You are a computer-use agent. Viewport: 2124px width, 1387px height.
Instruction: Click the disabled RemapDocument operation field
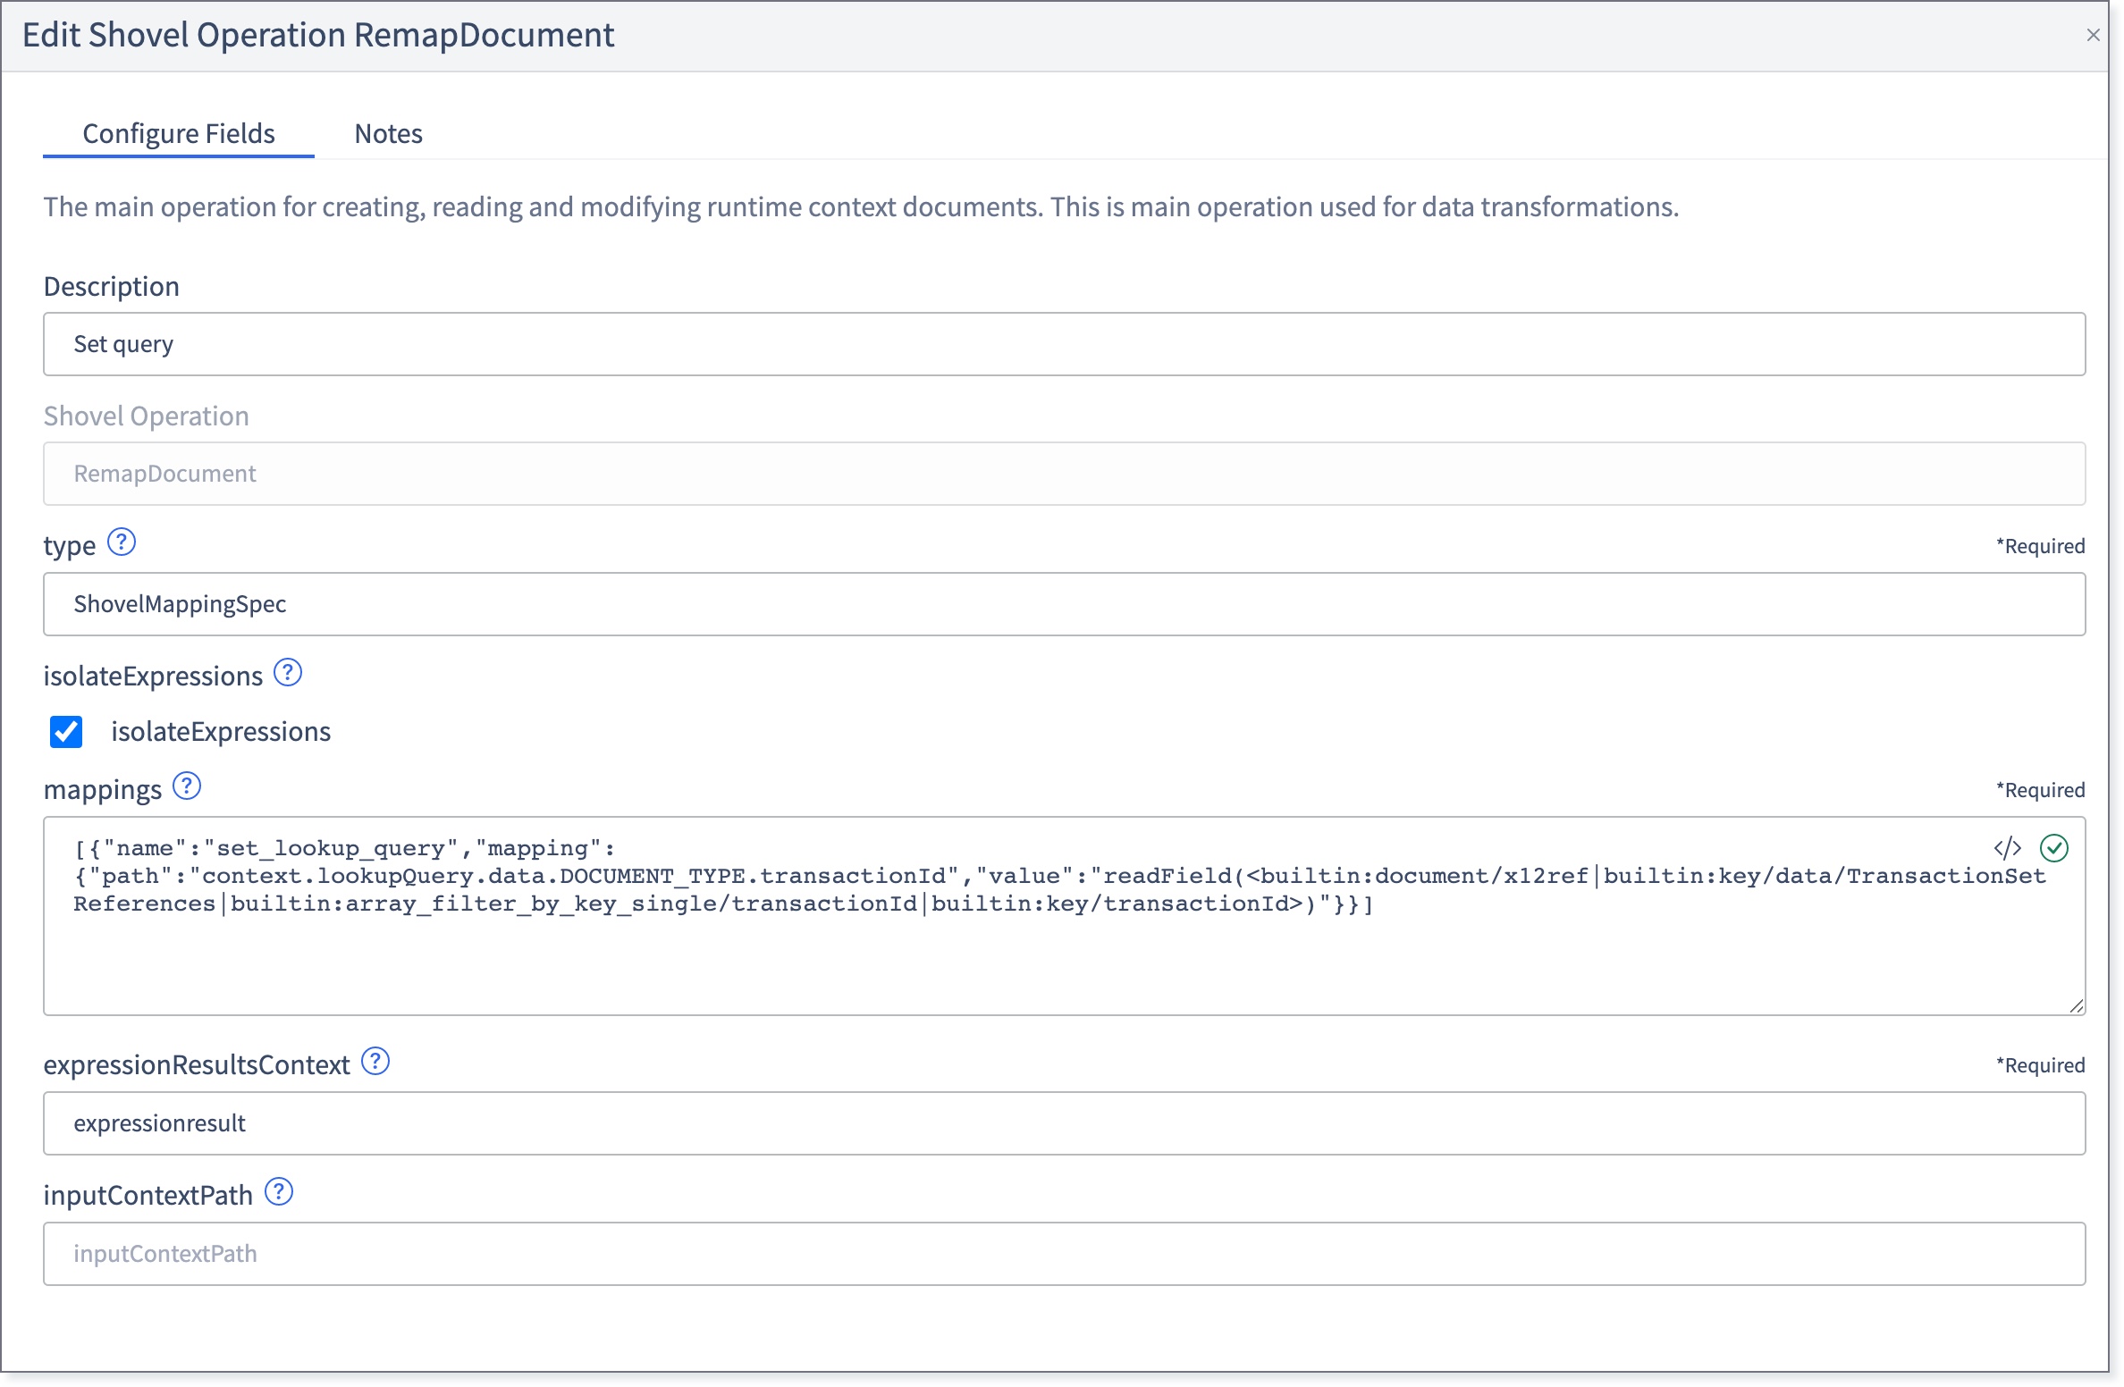[1065, 474]
